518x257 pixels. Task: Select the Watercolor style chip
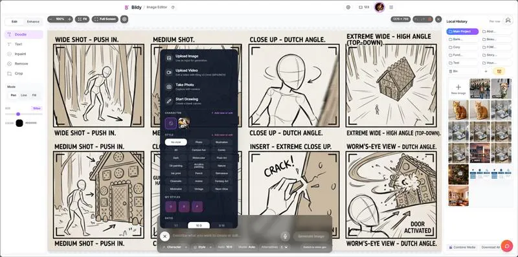tap(199, 158)
